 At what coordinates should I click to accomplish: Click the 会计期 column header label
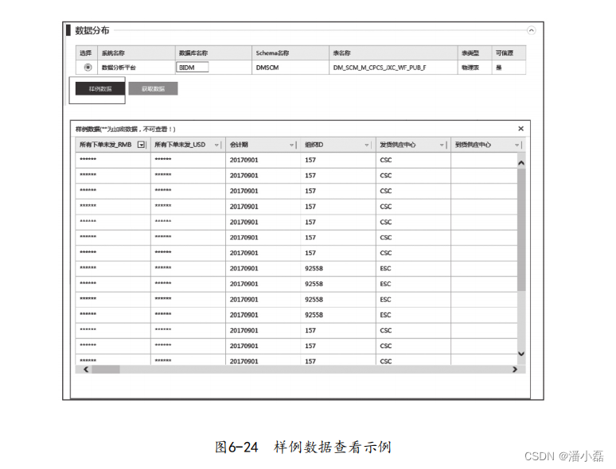(239, 145)
